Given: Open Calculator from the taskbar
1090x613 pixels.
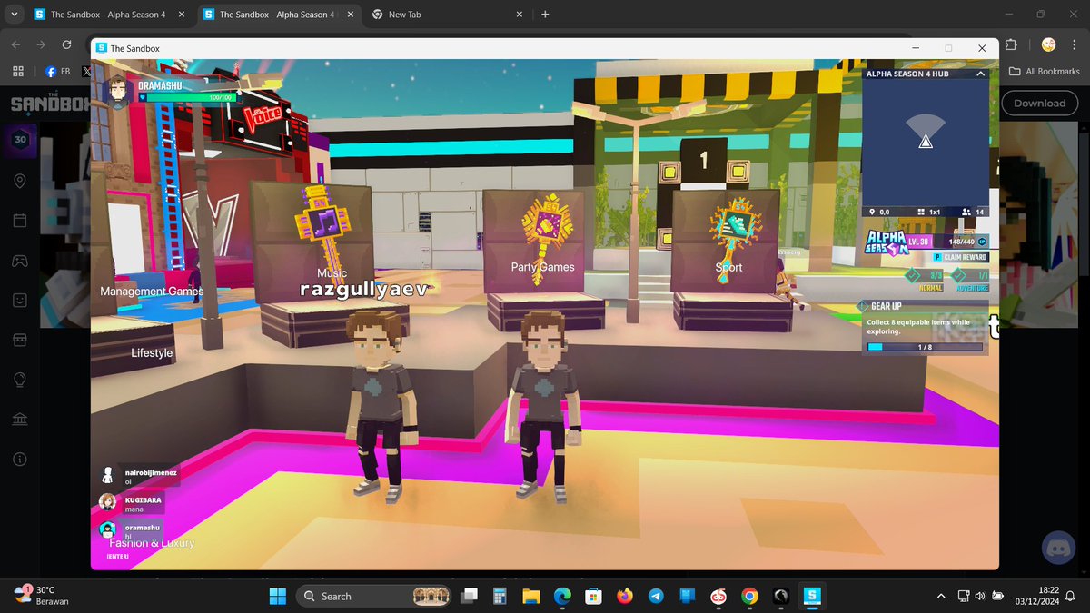Looking at the screenshot, I should [x=499, y=596].
